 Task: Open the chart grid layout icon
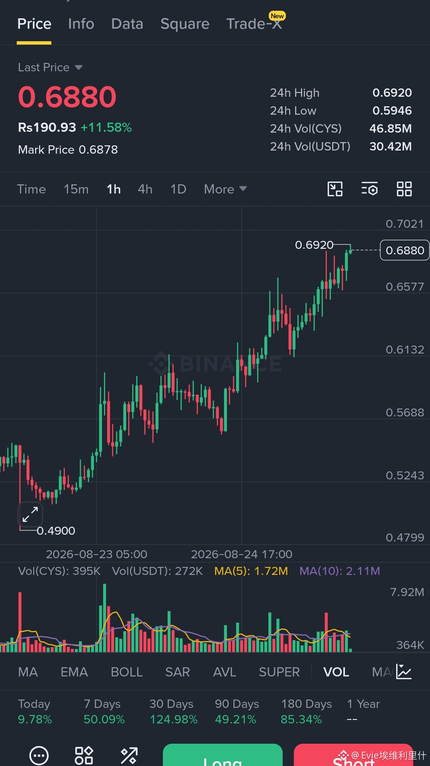coord(404,189)
